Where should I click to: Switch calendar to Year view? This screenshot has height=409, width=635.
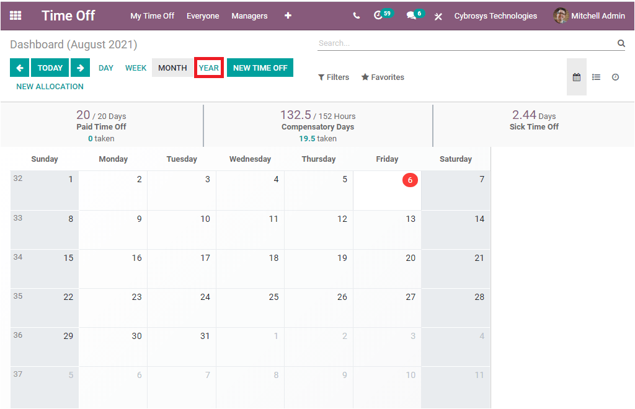pyautogui.click(x=209, y=68)
